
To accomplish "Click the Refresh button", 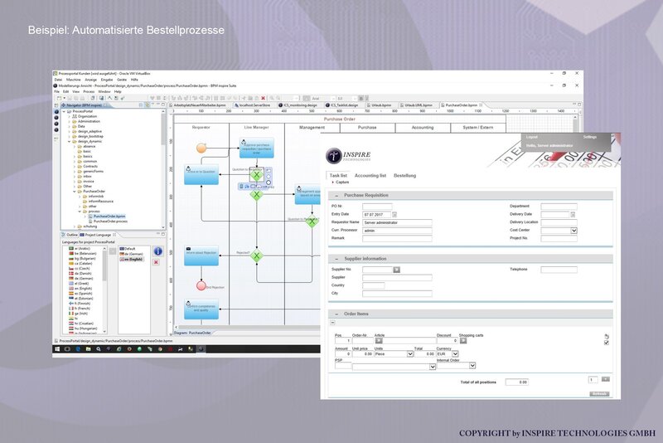I will pyautogui.click(x=599, y=394).
